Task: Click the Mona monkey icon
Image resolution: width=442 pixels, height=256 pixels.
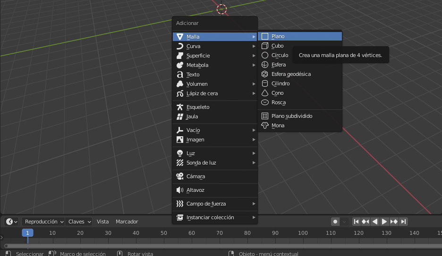Action: point(265,125)
